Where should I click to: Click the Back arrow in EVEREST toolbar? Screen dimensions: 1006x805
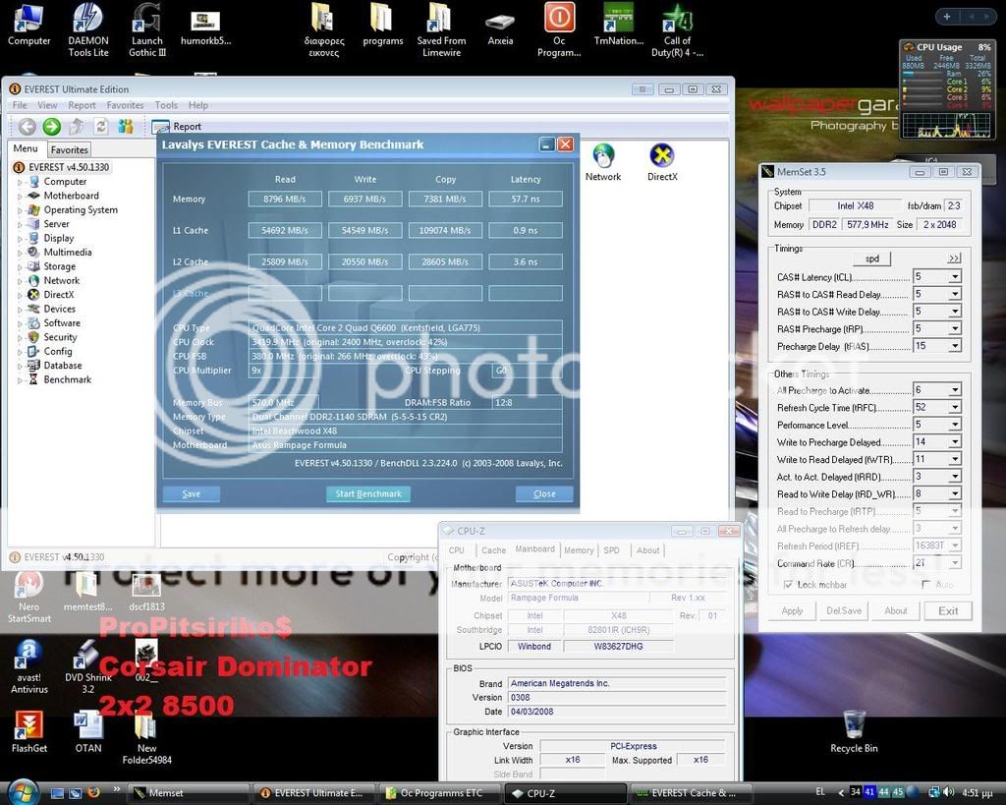[27, 126]
